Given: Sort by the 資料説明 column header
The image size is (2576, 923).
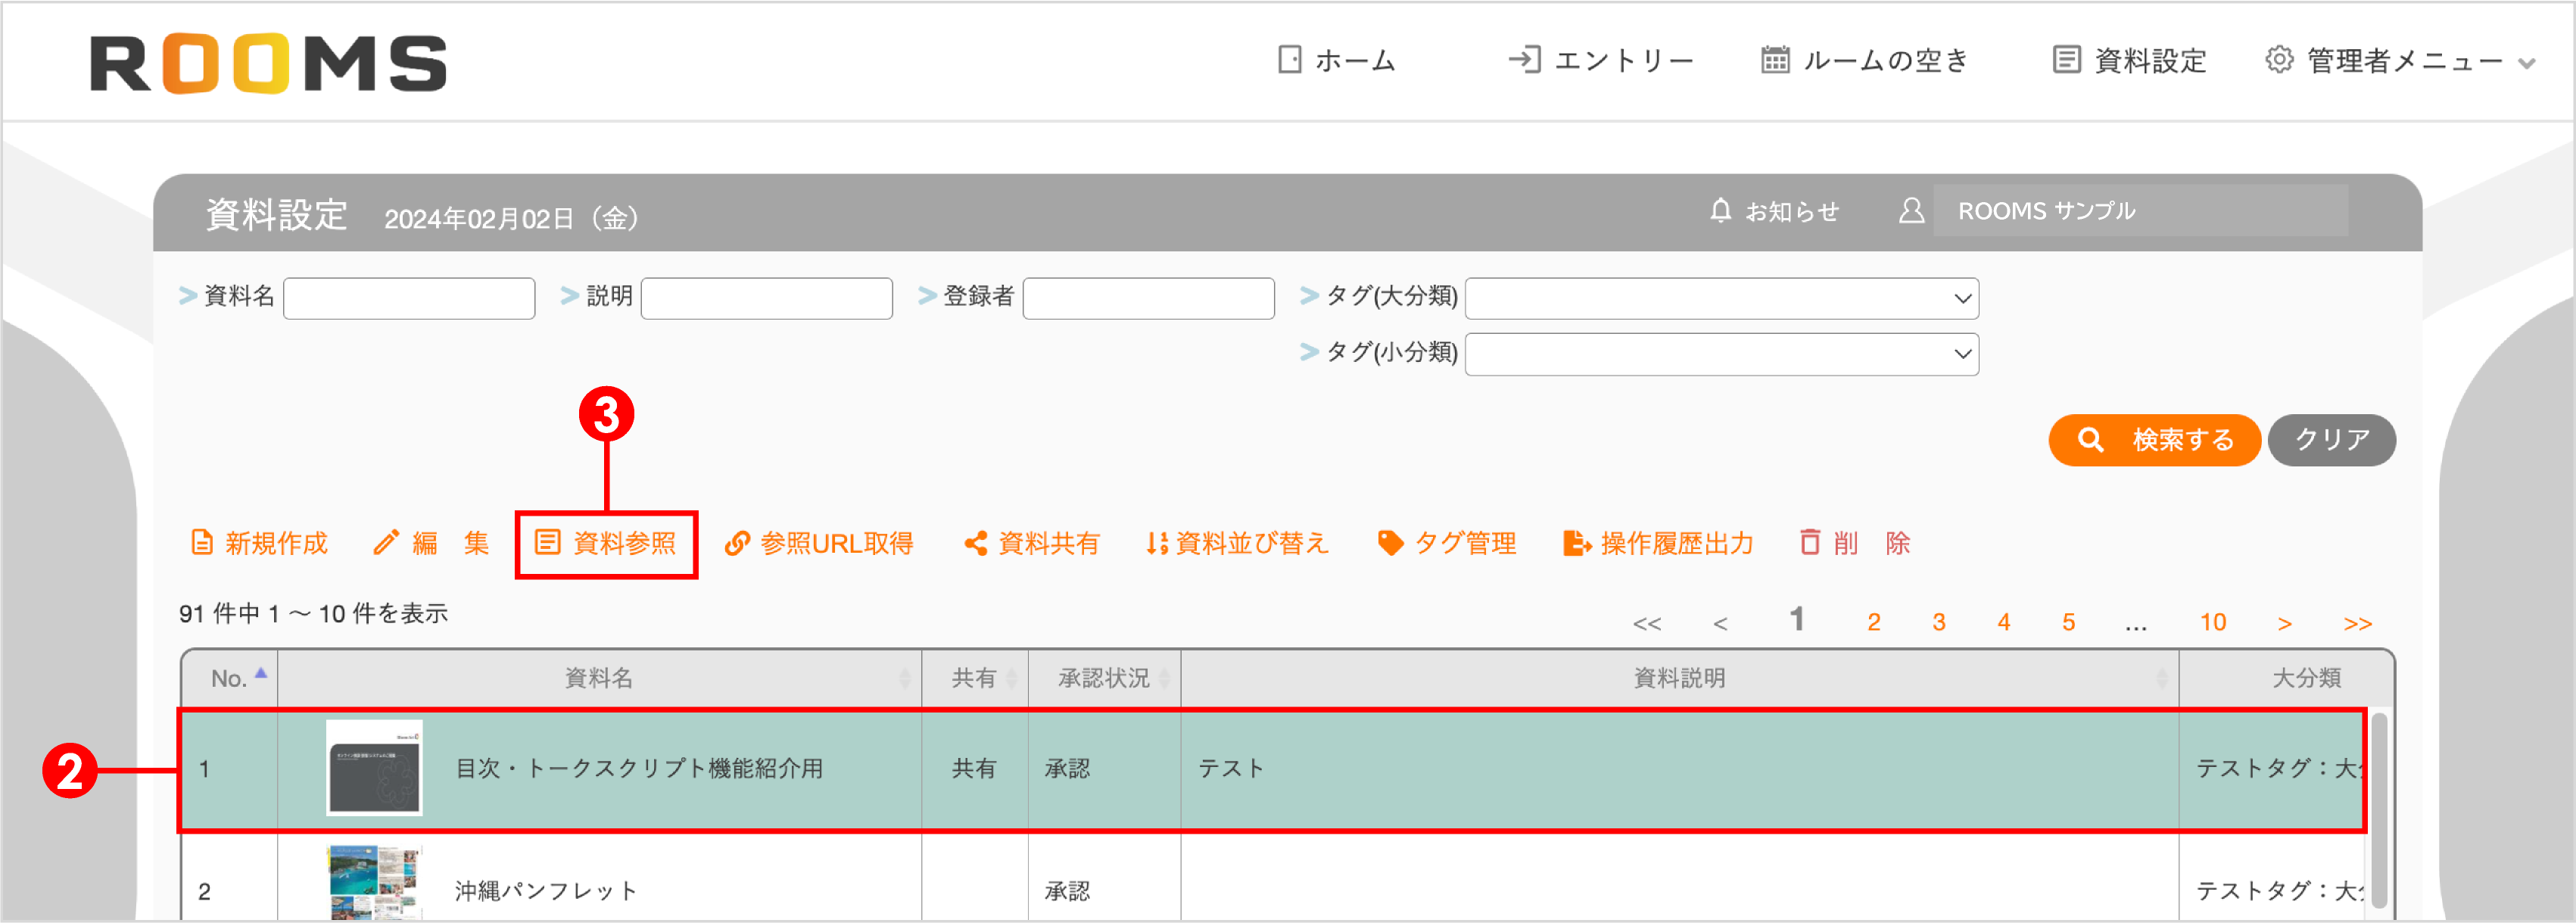Looking at the screenshot, I should [x=1679, y=678].
